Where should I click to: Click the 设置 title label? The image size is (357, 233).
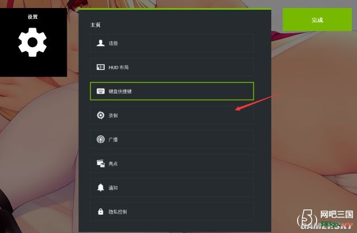33,17
